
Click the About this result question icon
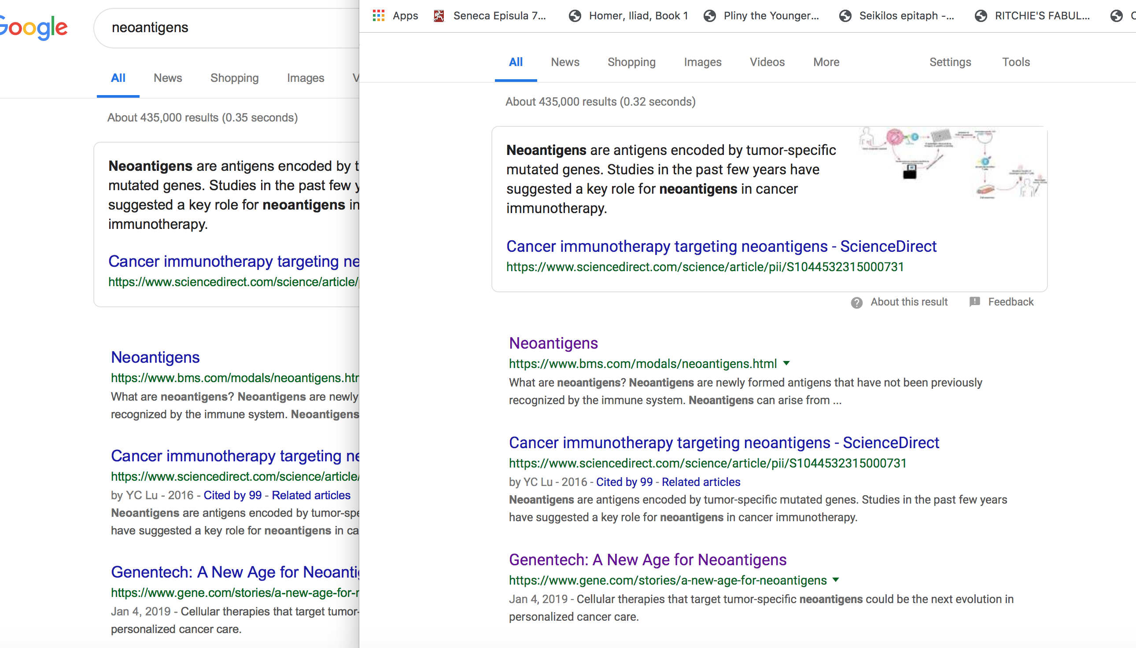coord(856,302)
